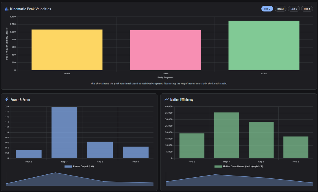Click the green Motion Smoothness legend swatch

[218, 166]
